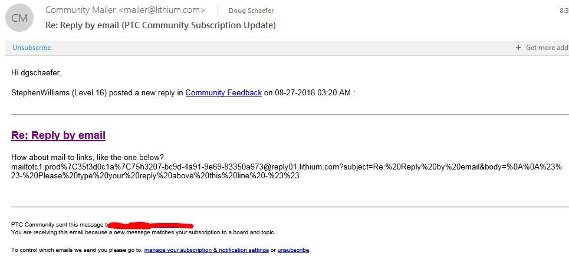Click the You are receiving this email notice
Screen dimensions: 569x276
pyautogui.click(x=143, y=232)
